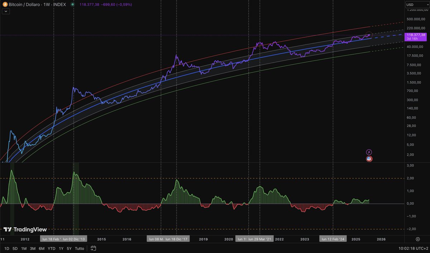
Task: Collapse the indicator legend with the chevron
Action: (x=6, y=11)
